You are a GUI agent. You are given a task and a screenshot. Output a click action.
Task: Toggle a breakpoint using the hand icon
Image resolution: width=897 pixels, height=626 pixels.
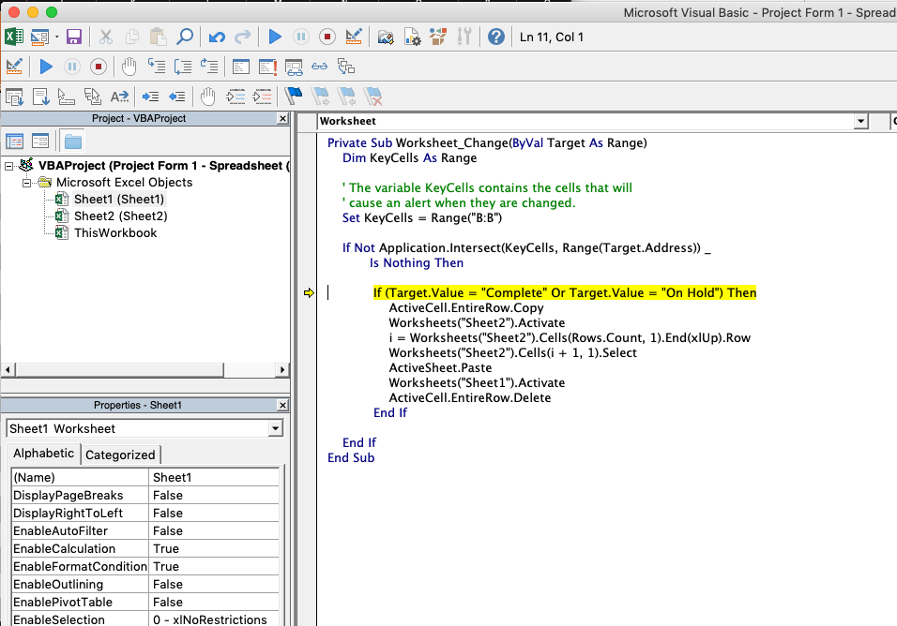pos(128,66)
